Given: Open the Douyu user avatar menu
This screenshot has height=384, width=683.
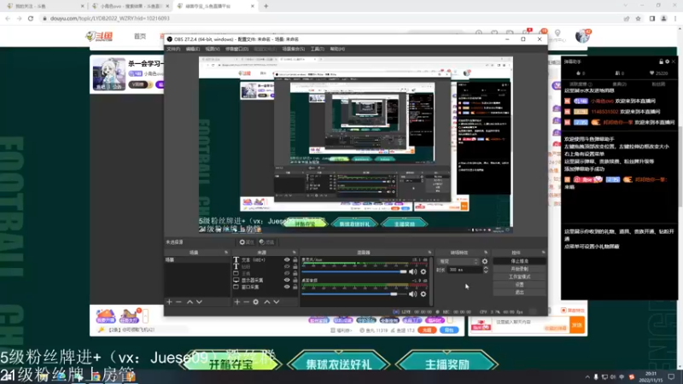Looking at the screenshot, I should point(582,36).
